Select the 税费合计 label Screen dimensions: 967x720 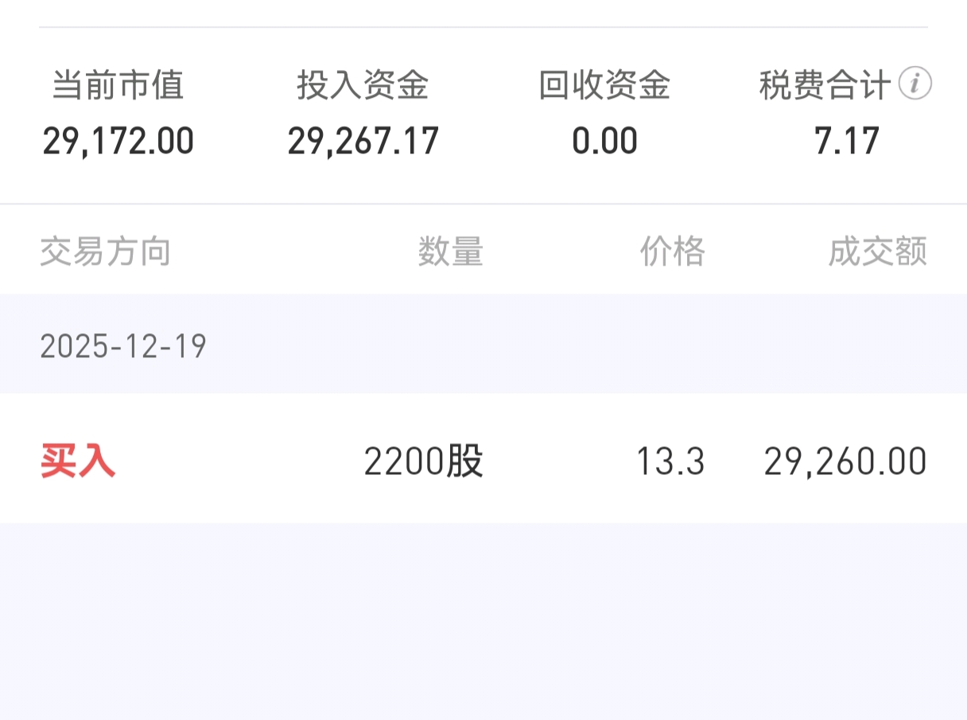point(825,85)
